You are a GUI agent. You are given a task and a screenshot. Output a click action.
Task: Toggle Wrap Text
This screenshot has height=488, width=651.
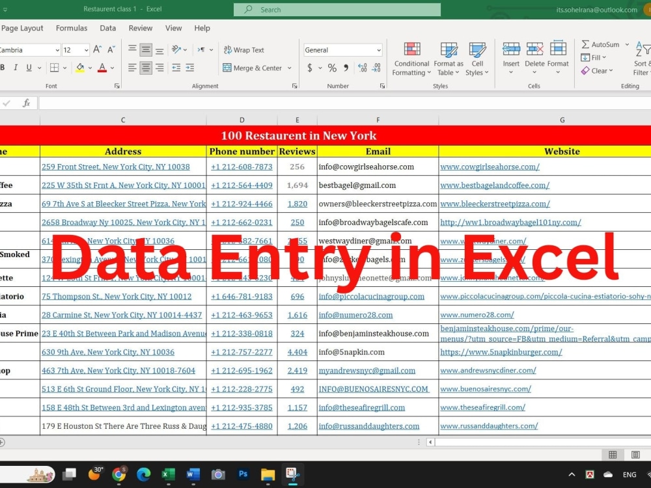tap(243, 50)
